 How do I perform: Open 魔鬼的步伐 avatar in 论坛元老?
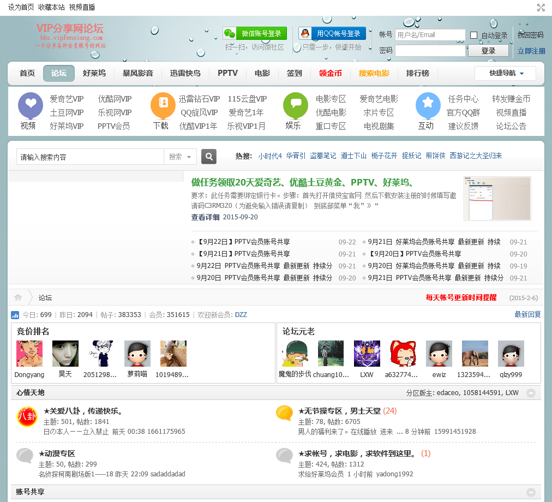295,354
